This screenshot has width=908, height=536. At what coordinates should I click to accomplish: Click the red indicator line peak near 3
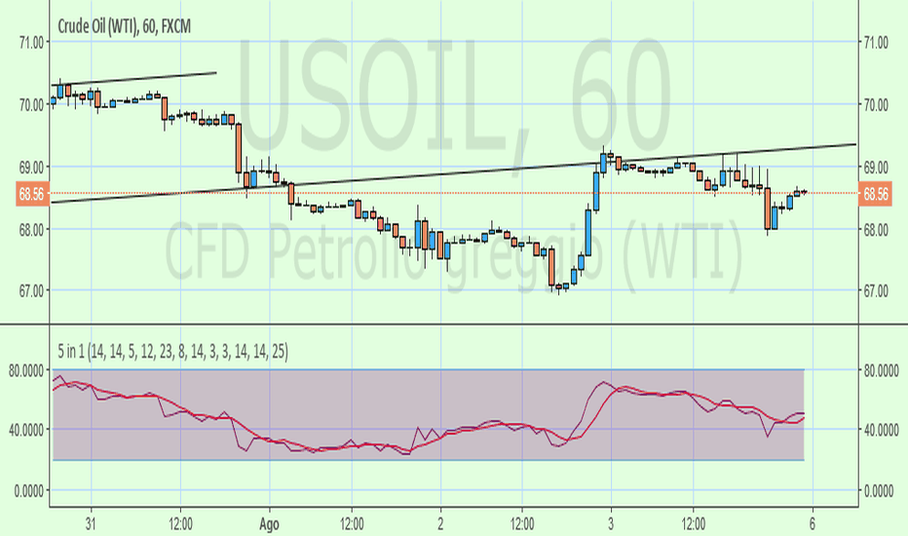coord(626,387)
